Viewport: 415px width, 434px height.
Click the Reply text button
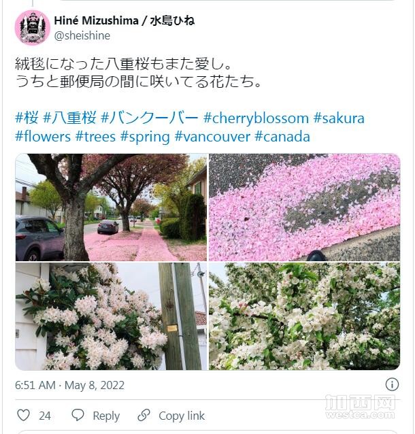pos(106,416)
